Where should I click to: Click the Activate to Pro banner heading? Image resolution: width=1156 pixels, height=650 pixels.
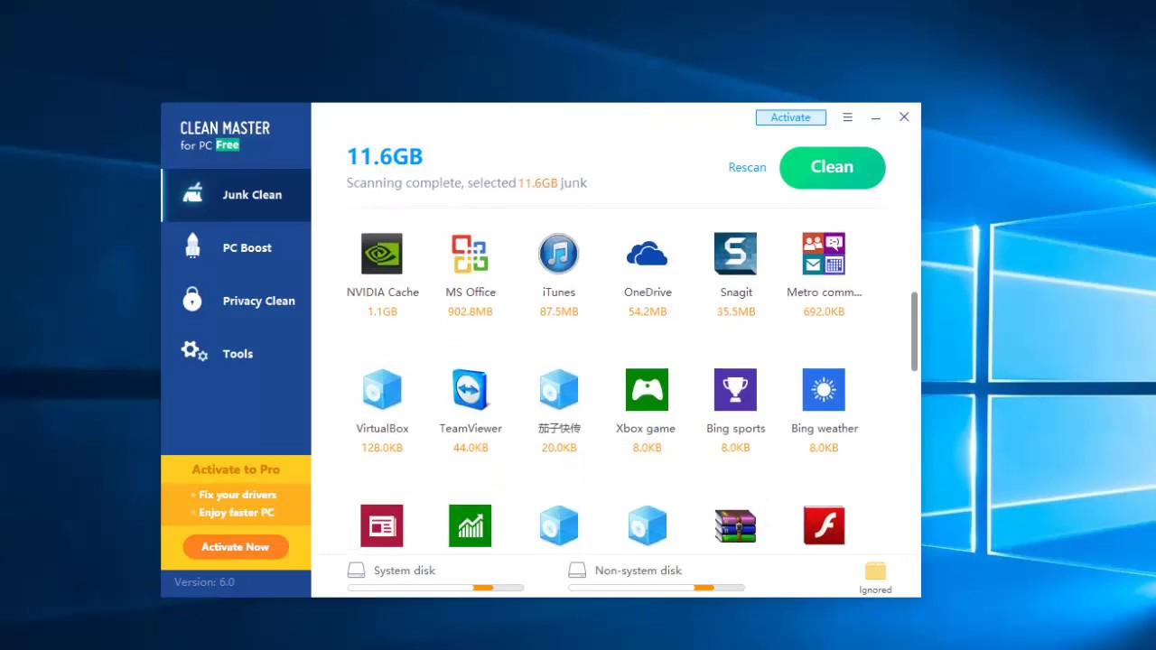[236, 469]
